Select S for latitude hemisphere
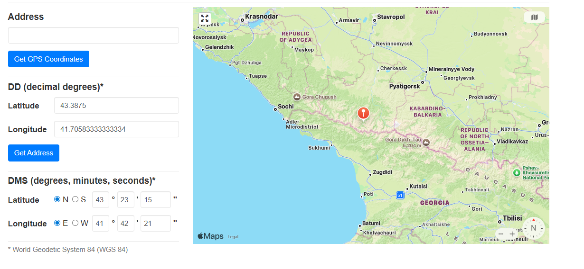The image size is (584, 269). coord(75,199)
